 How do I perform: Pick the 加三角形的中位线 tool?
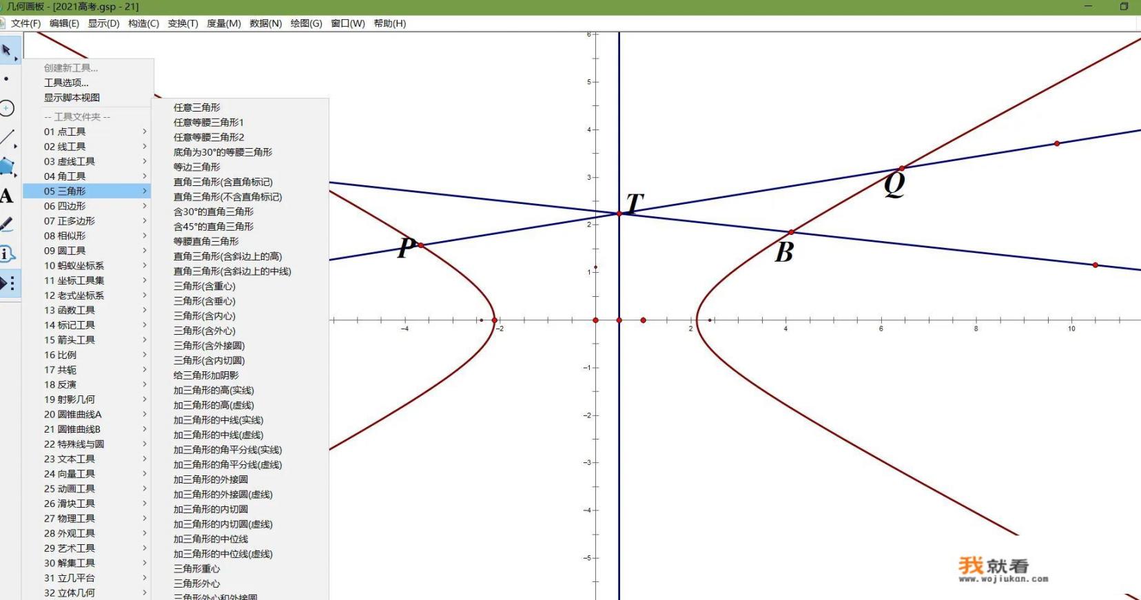point(211,539)
